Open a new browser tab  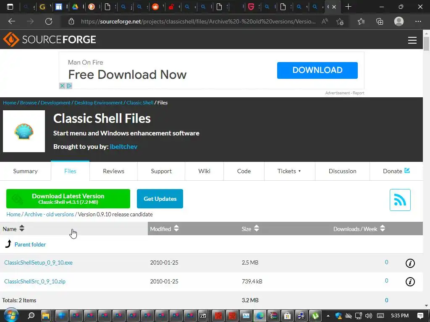pos(348,7)
